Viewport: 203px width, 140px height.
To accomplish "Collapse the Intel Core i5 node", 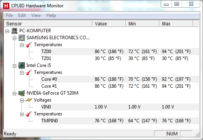I will [x=15, y=66].
